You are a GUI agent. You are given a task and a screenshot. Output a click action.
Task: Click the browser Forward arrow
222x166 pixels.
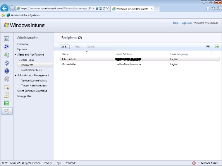[x=12, y=8]
